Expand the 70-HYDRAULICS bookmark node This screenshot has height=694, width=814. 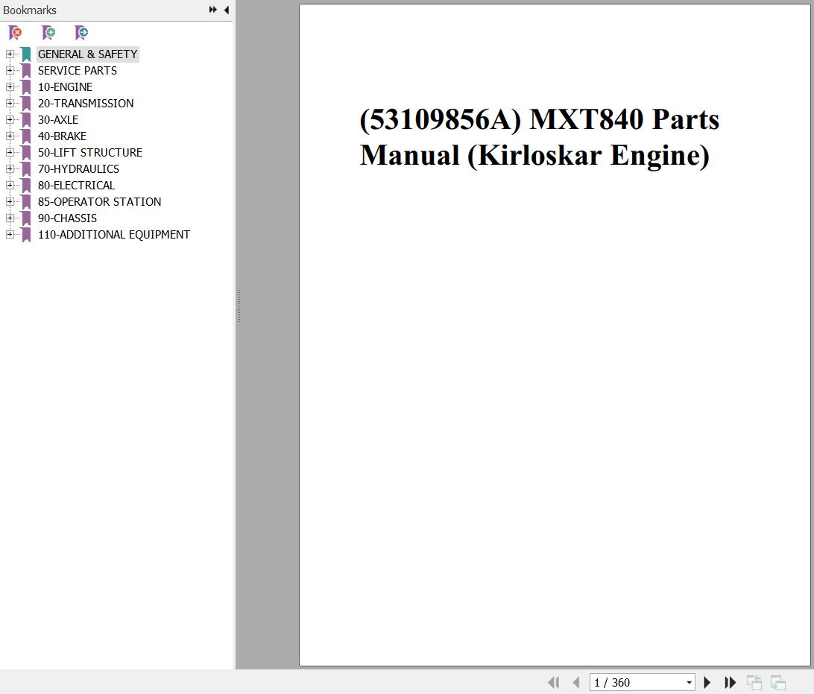point(10,168)
